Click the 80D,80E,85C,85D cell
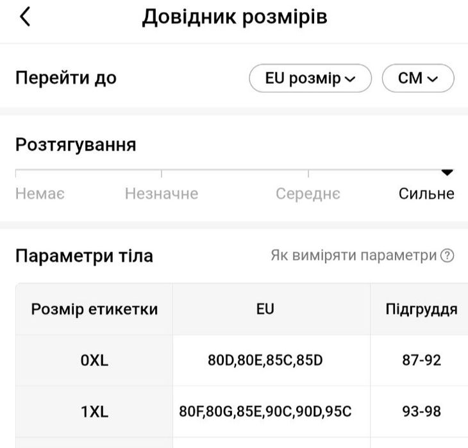 [265, 360]
